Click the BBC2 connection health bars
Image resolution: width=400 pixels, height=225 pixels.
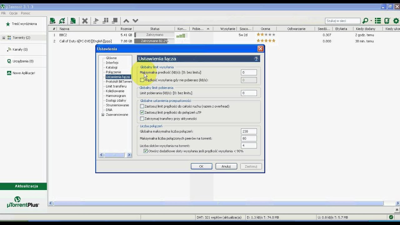click(181, 36)
